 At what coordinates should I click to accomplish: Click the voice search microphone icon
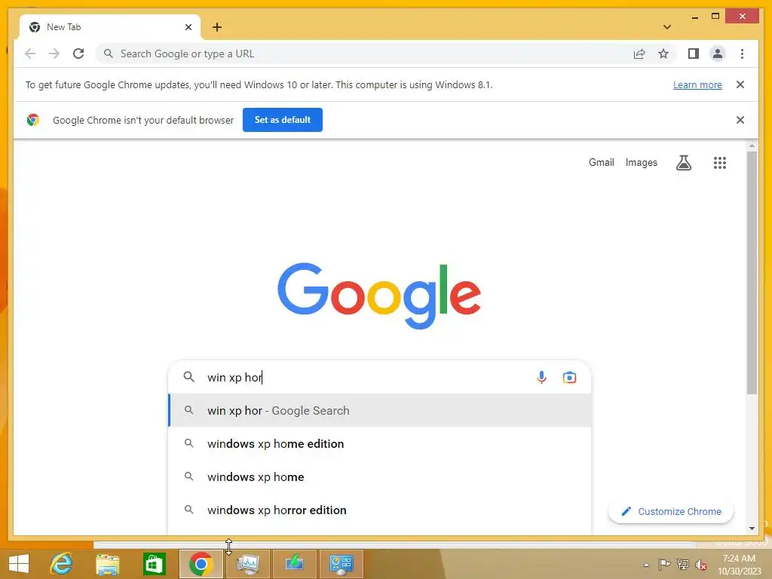pos(541,377)
